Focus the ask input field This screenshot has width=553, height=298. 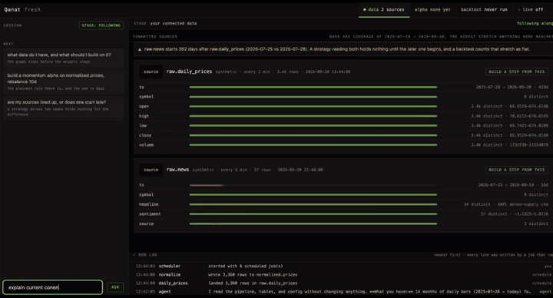52,287
